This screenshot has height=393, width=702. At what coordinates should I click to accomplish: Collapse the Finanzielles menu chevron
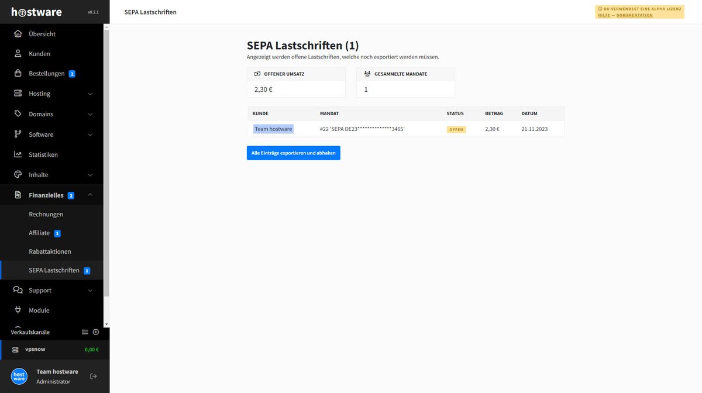[90, 195]
